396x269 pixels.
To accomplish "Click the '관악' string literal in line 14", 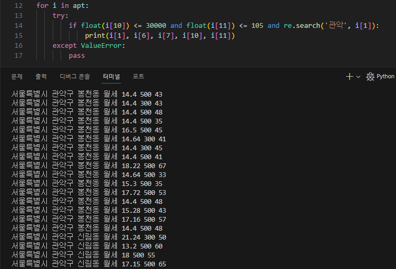I will [x=336, y=25].
